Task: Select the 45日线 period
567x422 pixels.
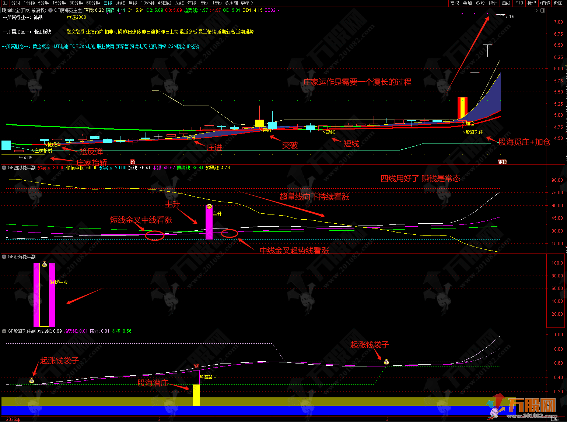Action: point(165,3)
